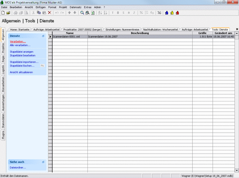The width and height of the screenshot is (239, 178).
Task: Open the Logistik vertical side tab
Action: tap(3, 69)
